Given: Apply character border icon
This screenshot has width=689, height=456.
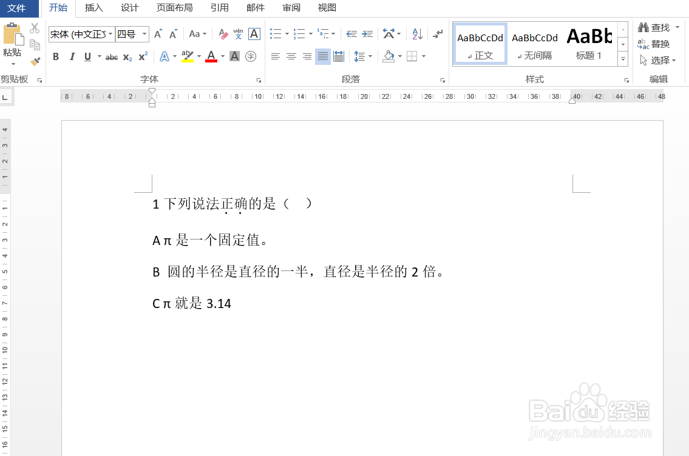Looking at the screenshot, I should click(x=254, y=34).
